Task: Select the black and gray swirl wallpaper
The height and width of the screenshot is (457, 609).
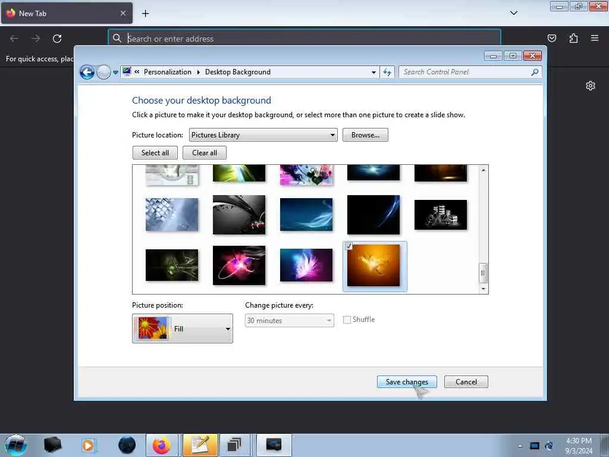Action: click(x=239, y=214)
